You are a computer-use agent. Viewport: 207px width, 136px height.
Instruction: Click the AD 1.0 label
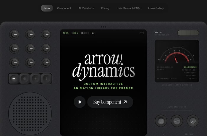(158, 32)
